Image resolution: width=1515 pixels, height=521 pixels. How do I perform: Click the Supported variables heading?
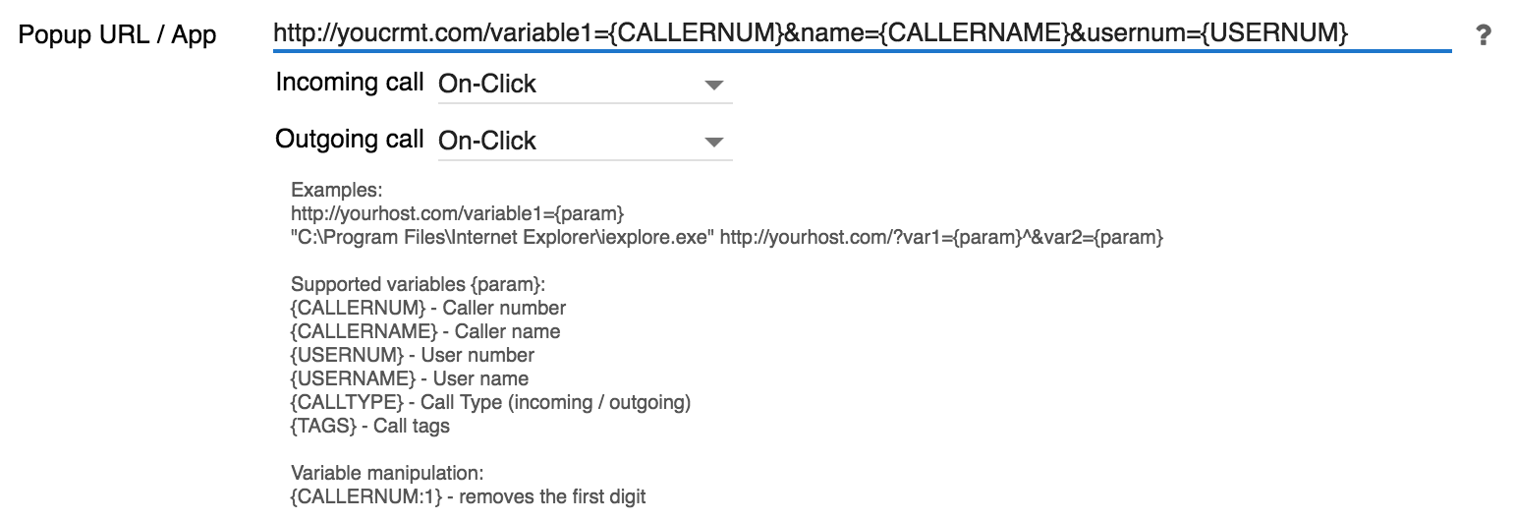(417, 284)
